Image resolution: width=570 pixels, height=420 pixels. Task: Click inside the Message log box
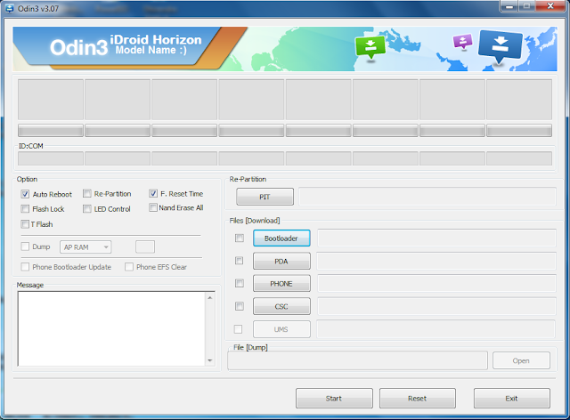[111, 329]
